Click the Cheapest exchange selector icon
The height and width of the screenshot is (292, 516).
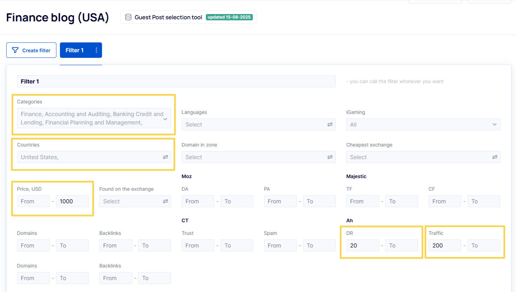pos(495,157)
